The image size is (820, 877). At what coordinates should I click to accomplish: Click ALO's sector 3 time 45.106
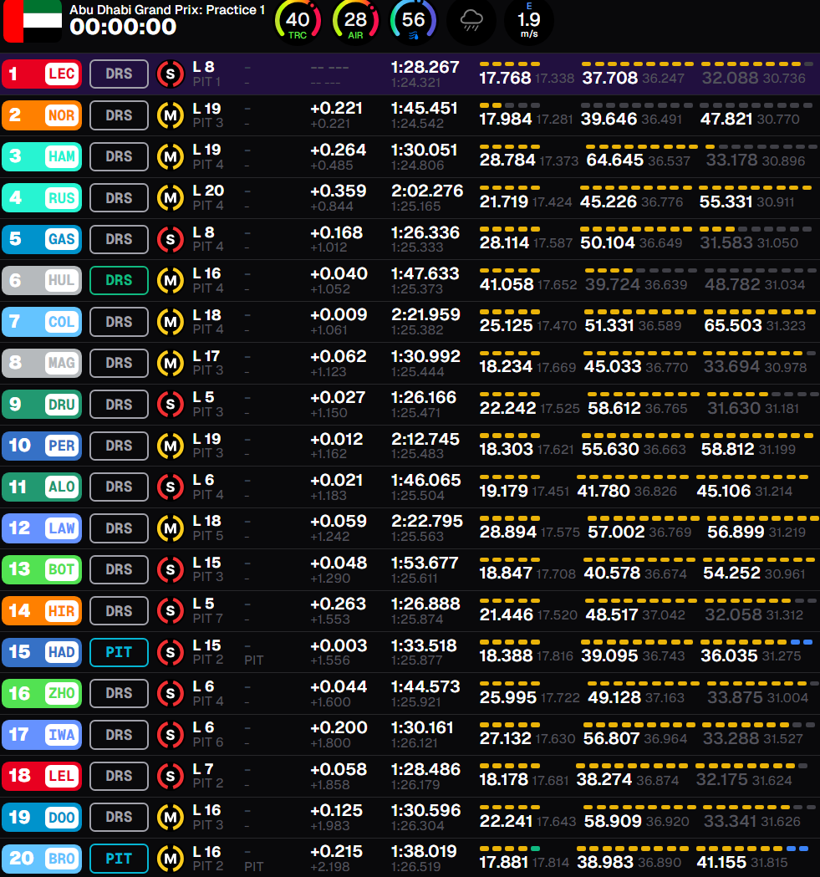[x=724, y=491]
